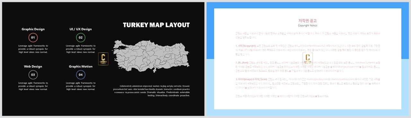Screen dimensions: 411x118
Task: Select the description text under Web Design
Action: (x=33, y=86)
